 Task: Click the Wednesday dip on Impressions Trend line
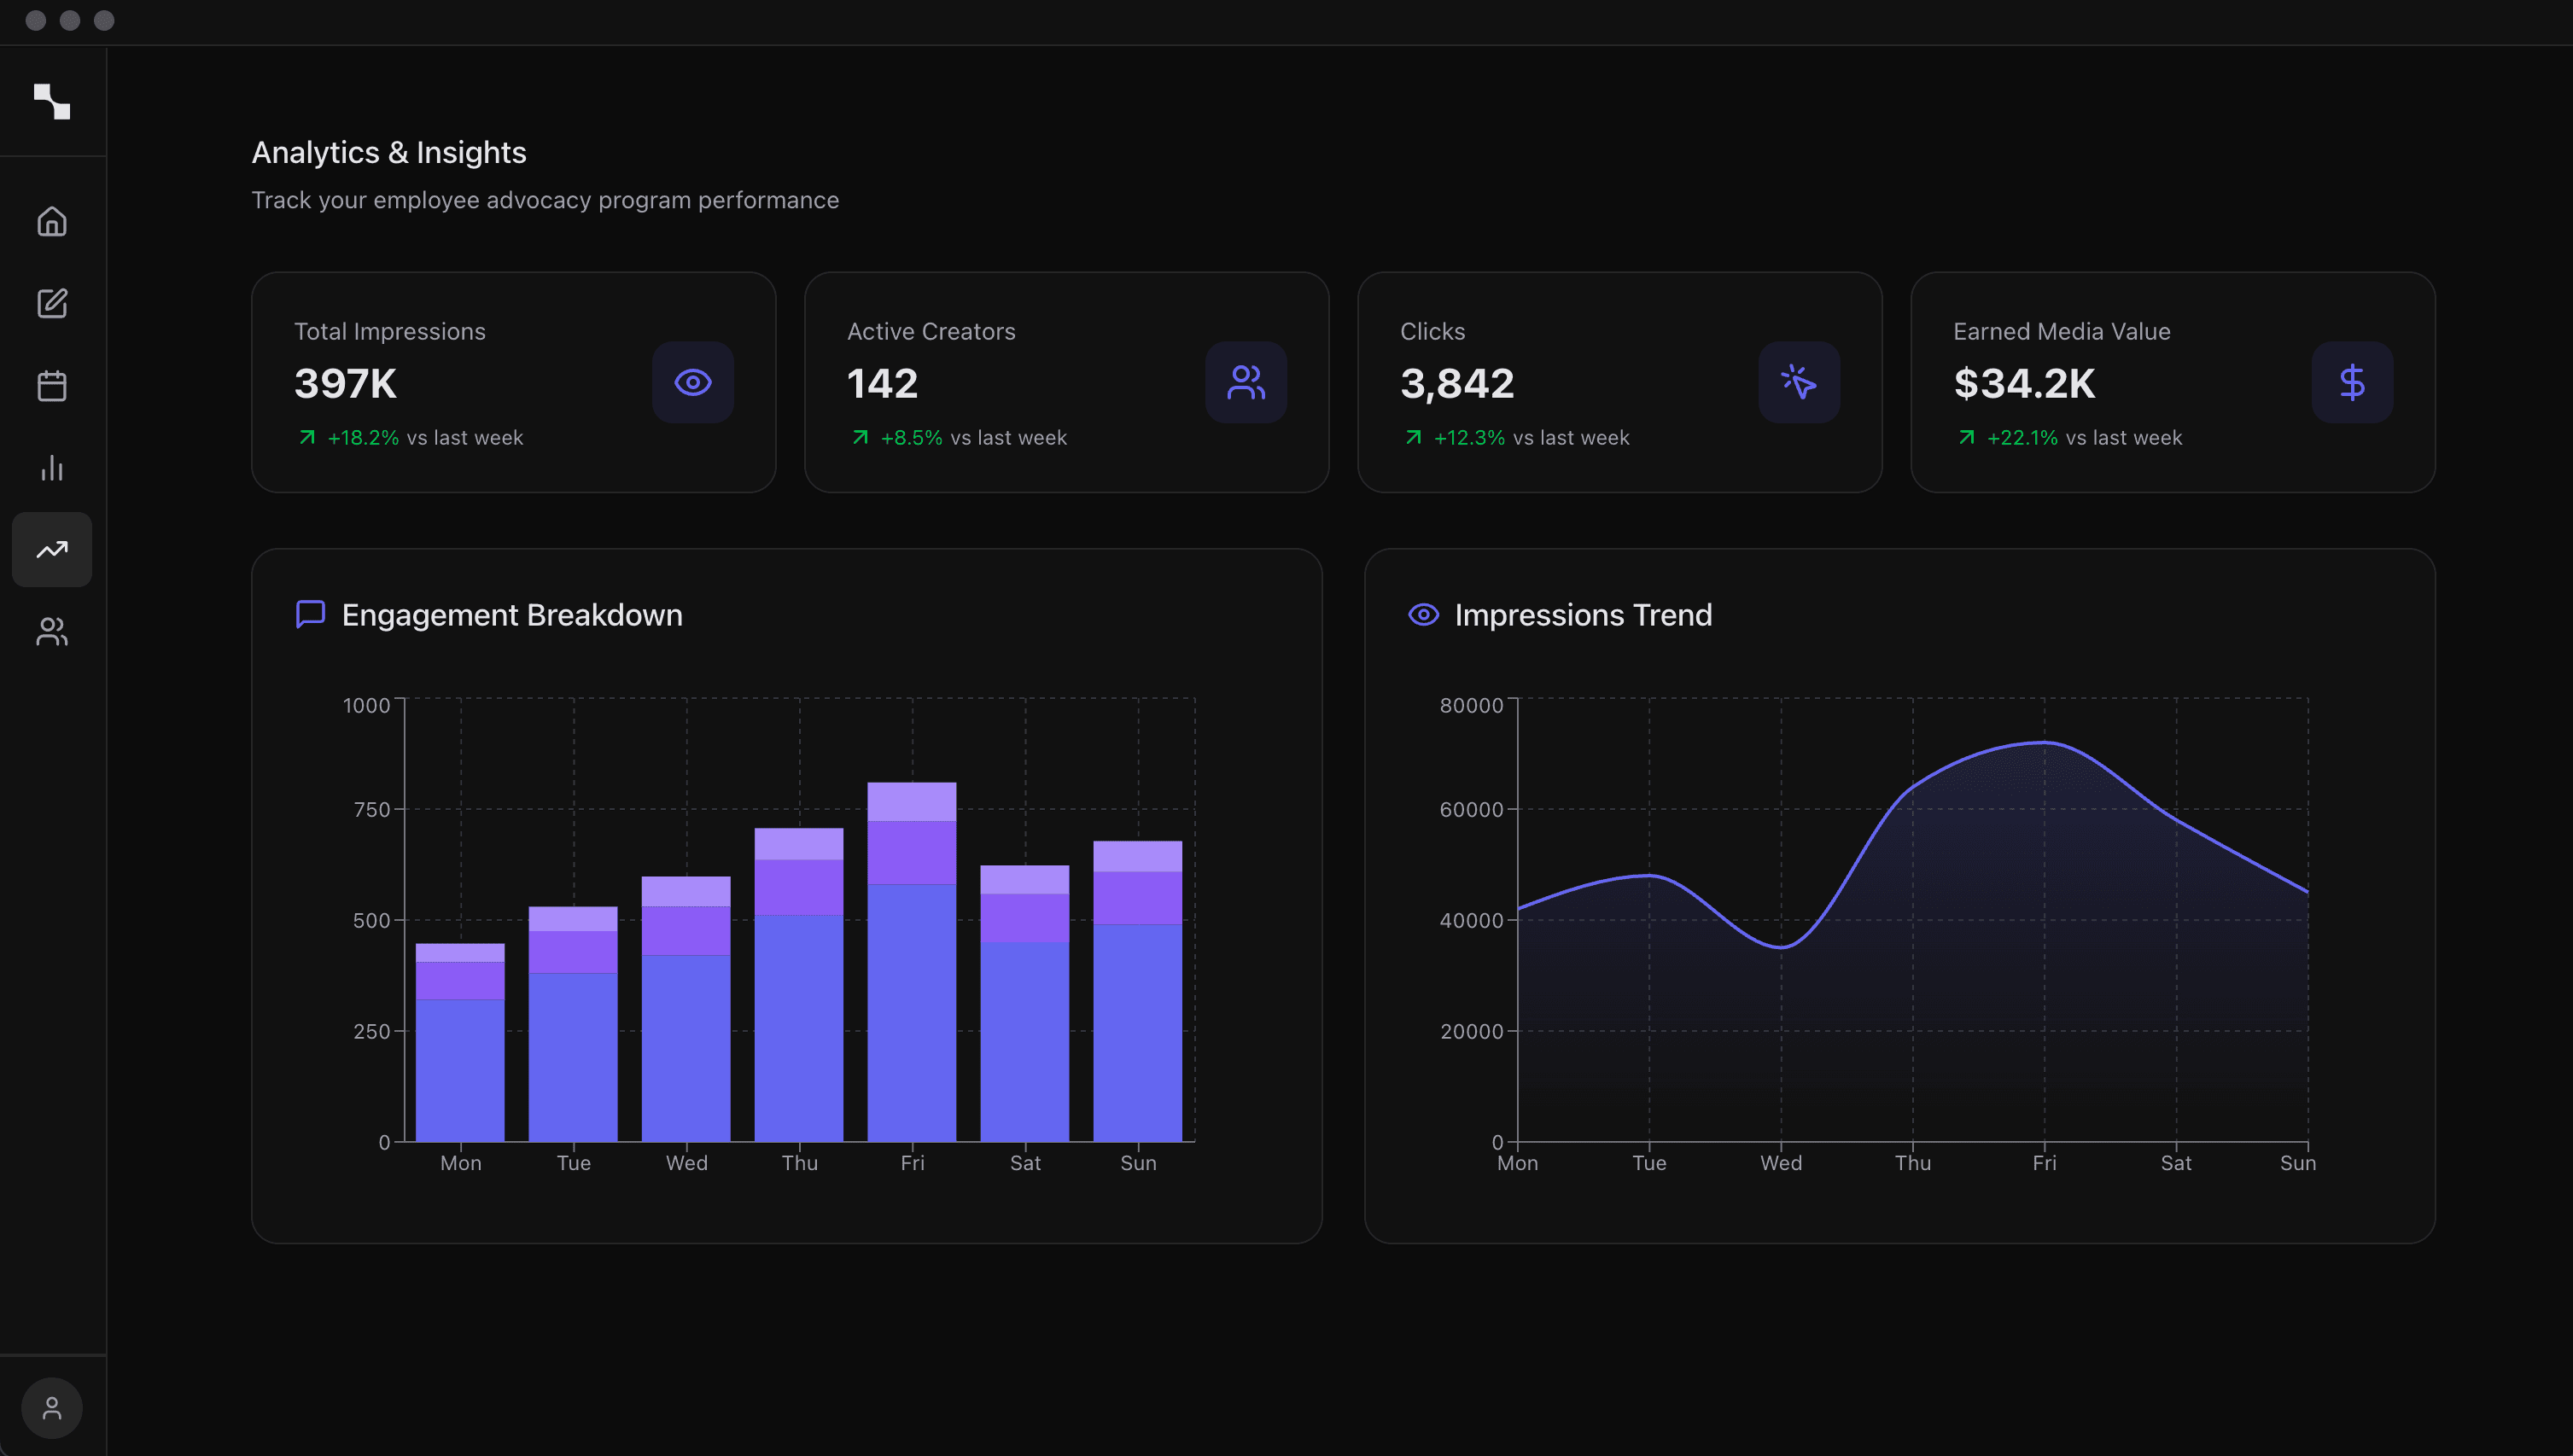(1781, 946)
